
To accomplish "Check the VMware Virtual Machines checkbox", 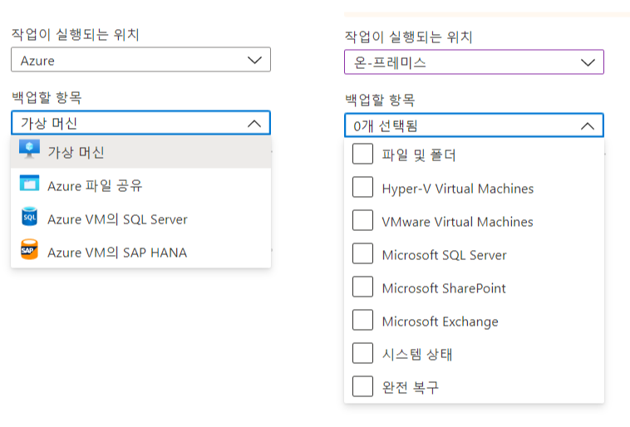I will [362, 220].
